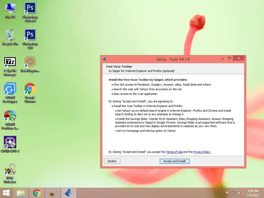Click 'Set my homepage and startup option to Yahoo!' text
Viewport: 264px width, 198px height.
[146, 131]
